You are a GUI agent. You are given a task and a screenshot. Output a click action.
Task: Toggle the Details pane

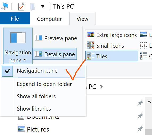(x=55, y=54)
